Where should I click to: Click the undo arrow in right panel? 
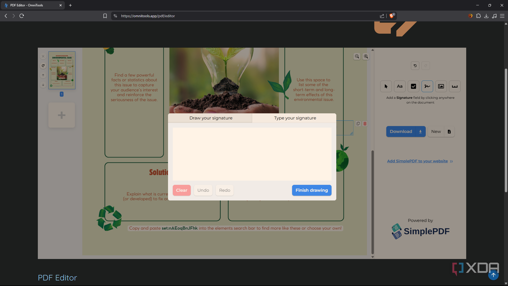pyautogui.click(x=415, y=66)
